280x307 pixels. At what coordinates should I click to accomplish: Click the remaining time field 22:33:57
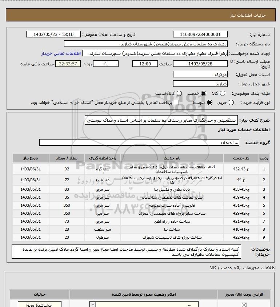tap(68, 64)
